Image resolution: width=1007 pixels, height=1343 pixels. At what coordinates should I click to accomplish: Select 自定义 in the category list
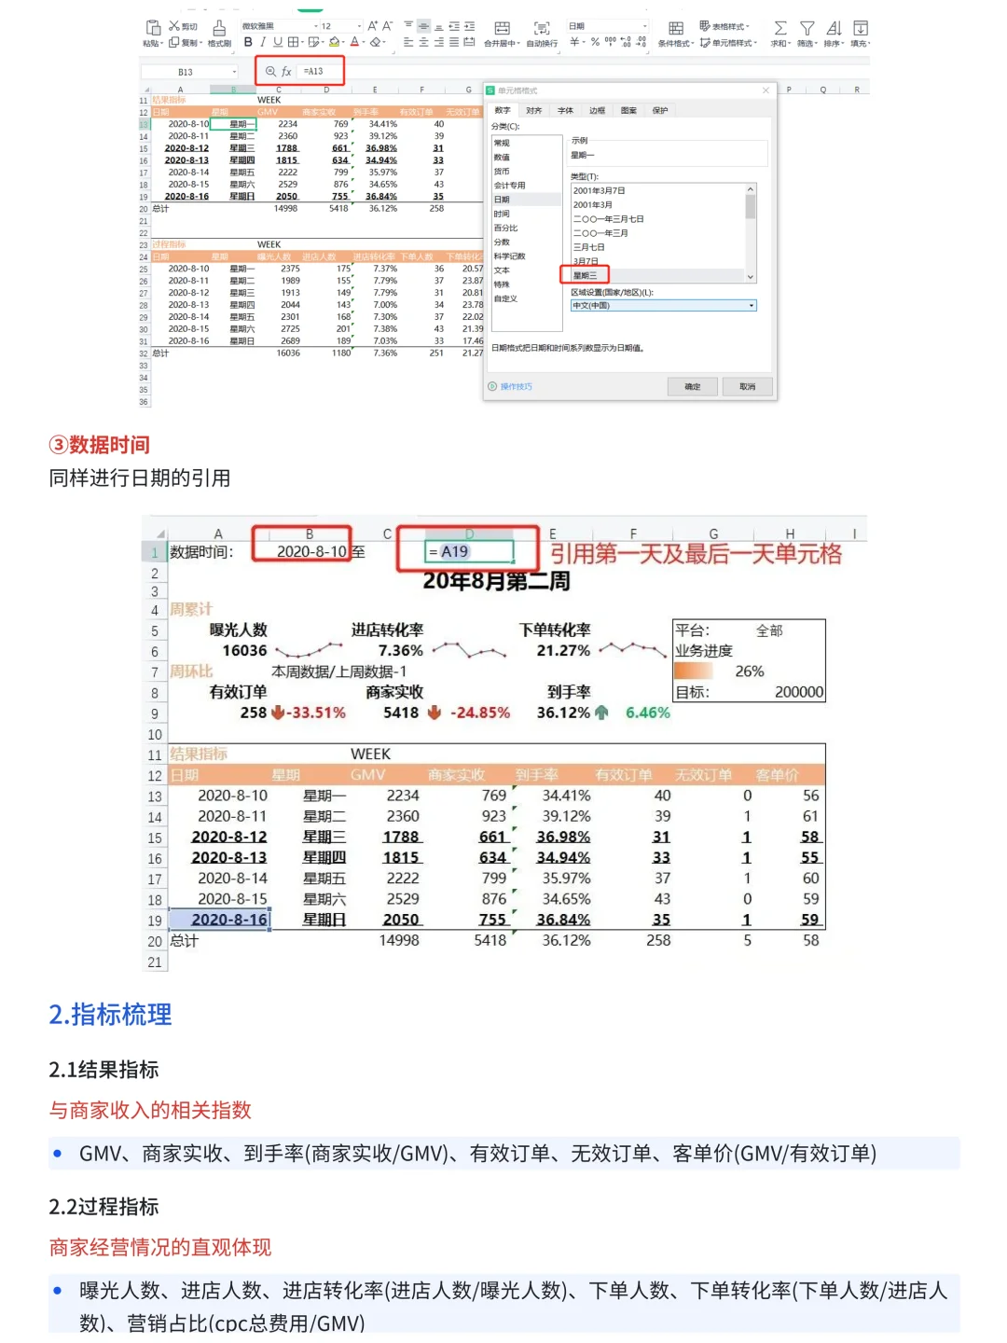point(527,298)
